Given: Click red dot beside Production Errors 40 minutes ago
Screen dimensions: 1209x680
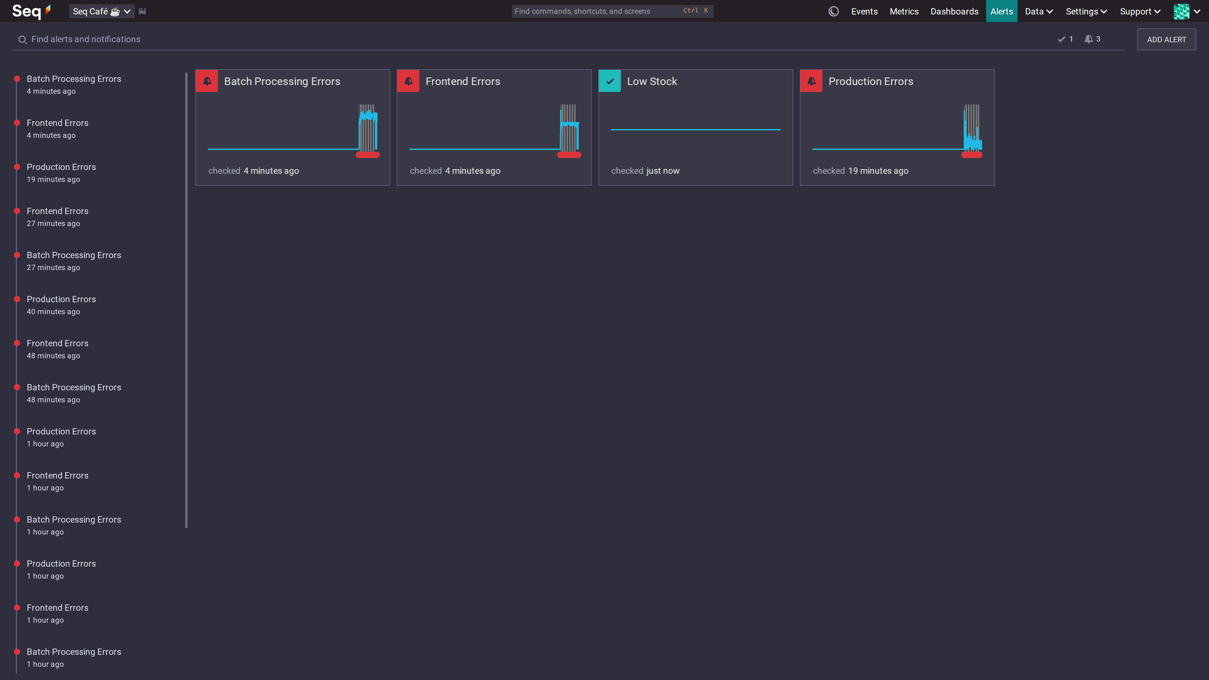Looking at the screenshot, I should pos(17,299).
